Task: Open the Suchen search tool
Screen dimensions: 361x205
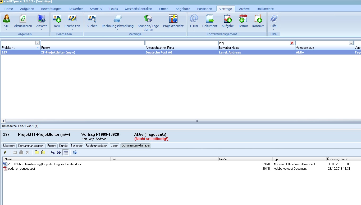Action: [92, 18]
